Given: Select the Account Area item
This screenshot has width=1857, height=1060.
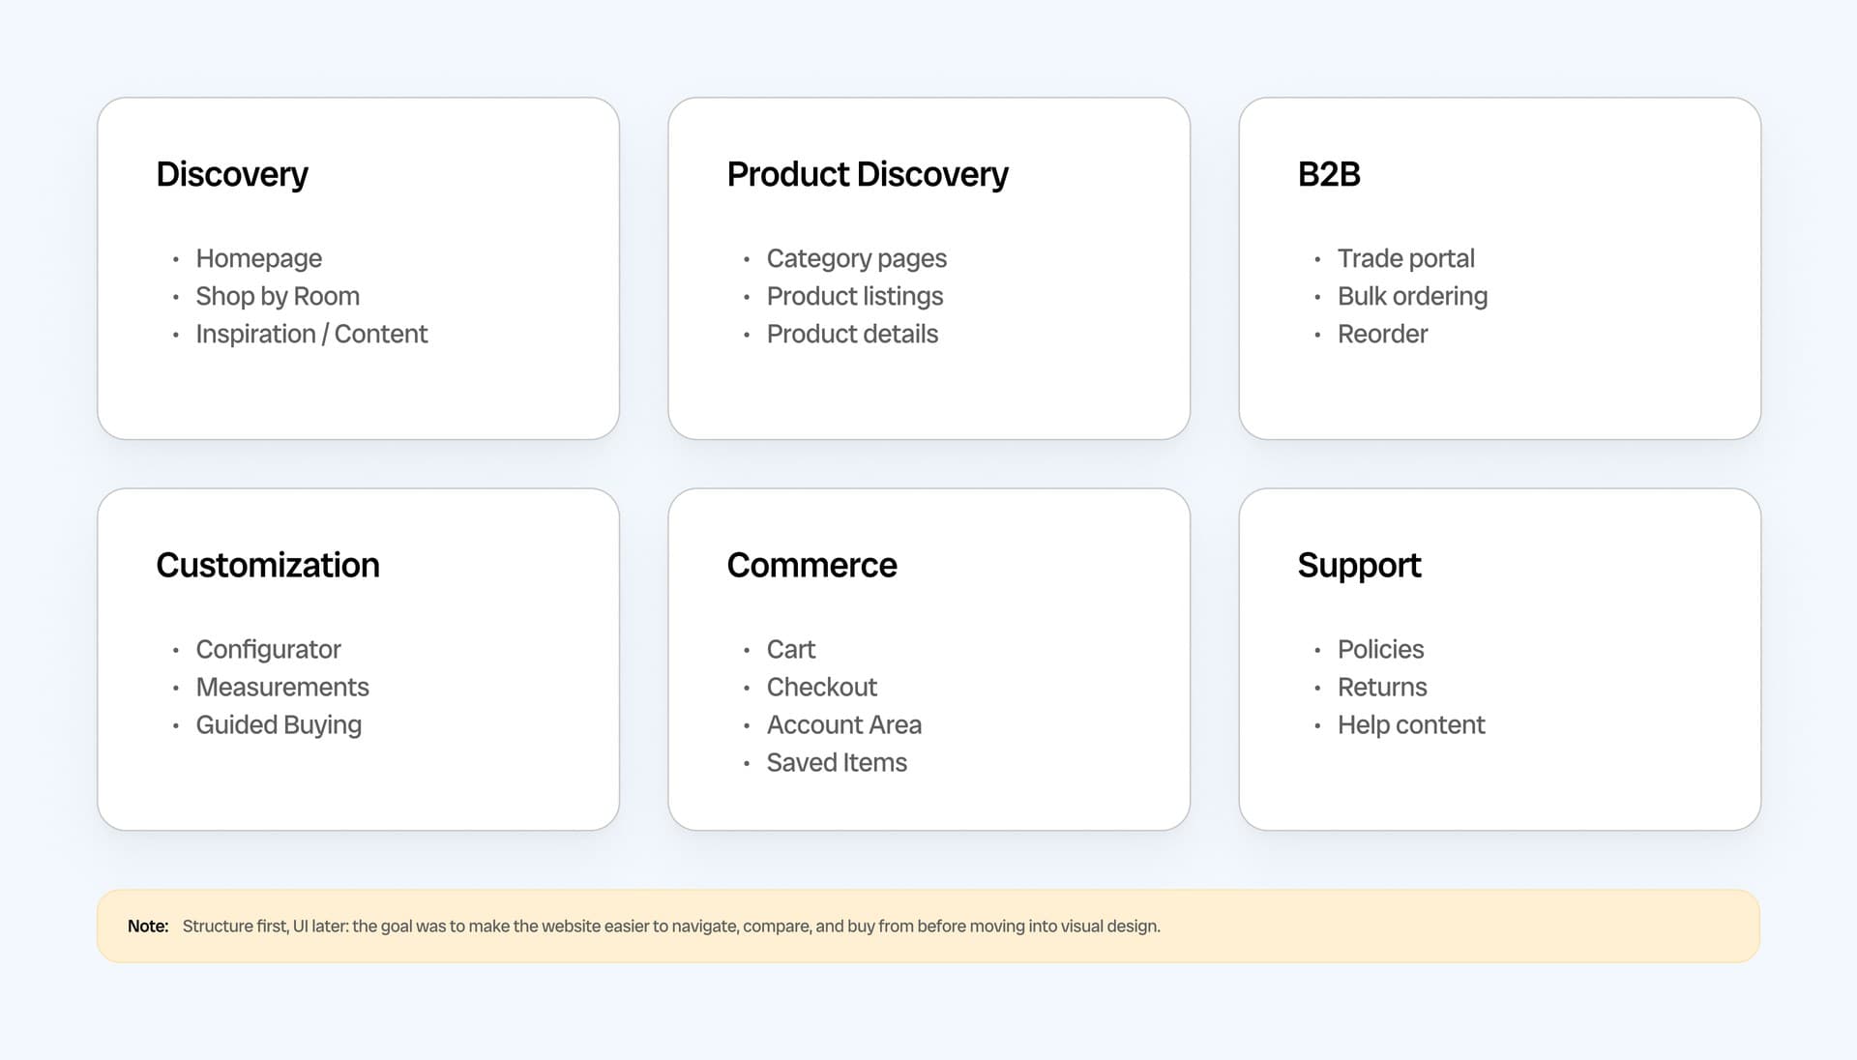Looking at the screenshot, I should pyautogui.click(x=843, y=724).
